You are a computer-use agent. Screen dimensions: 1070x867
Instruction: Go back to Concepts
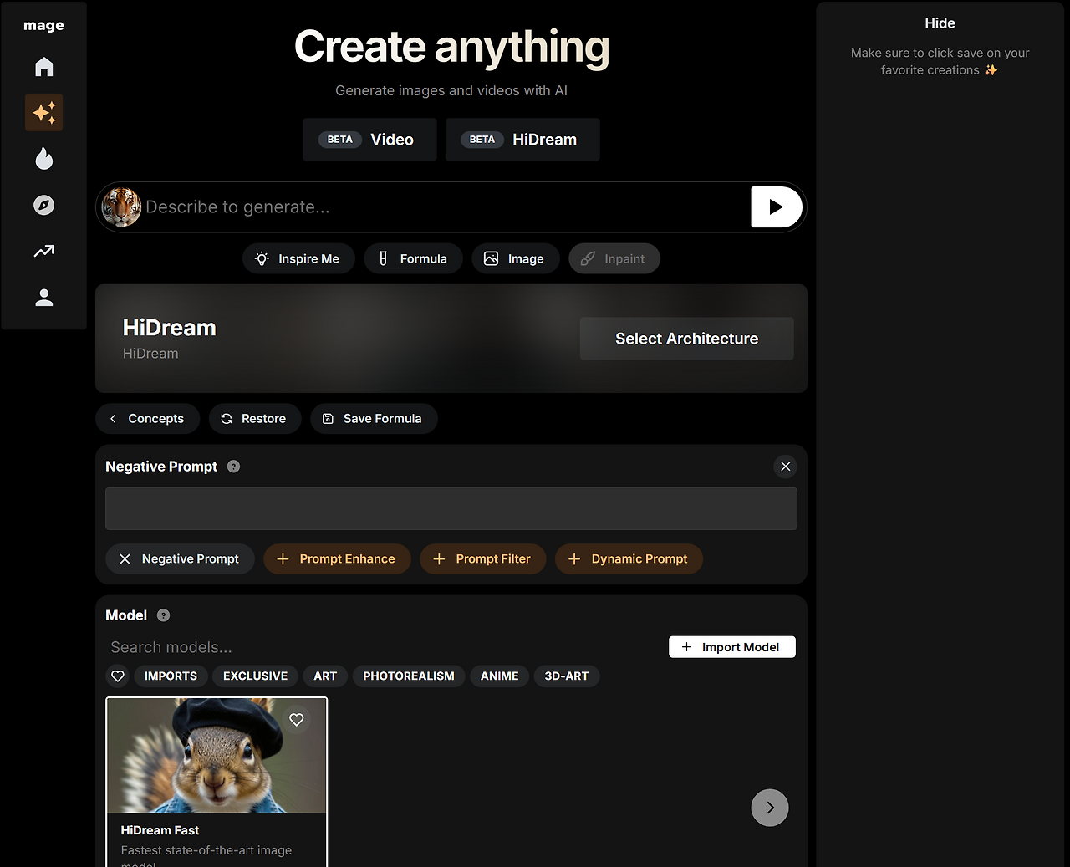[x=148, y=419]
